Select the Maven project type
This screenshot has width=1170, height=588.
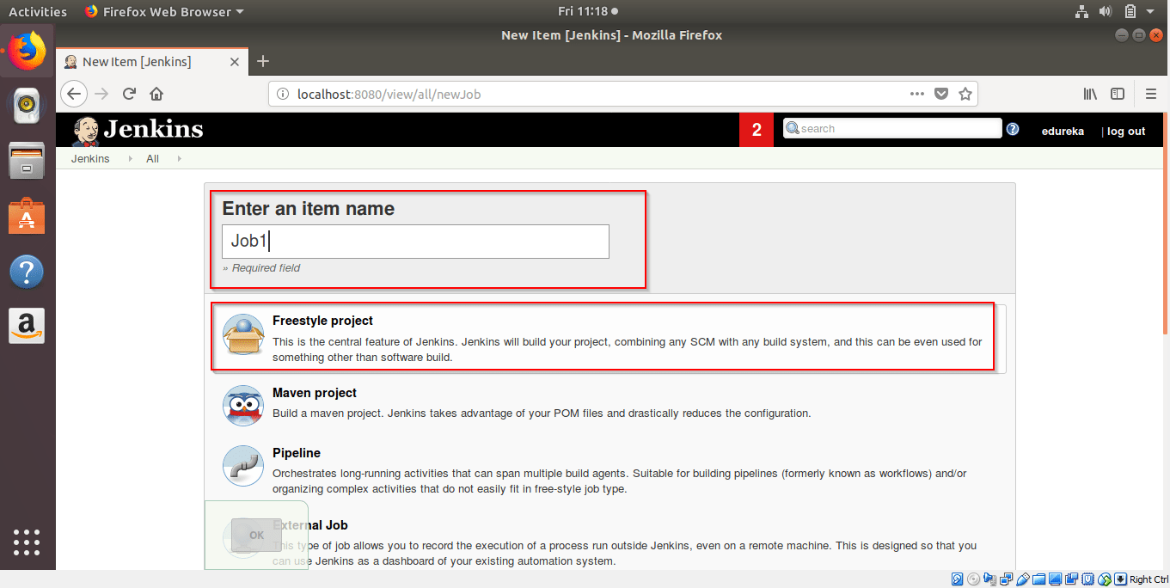coord(315,393)
